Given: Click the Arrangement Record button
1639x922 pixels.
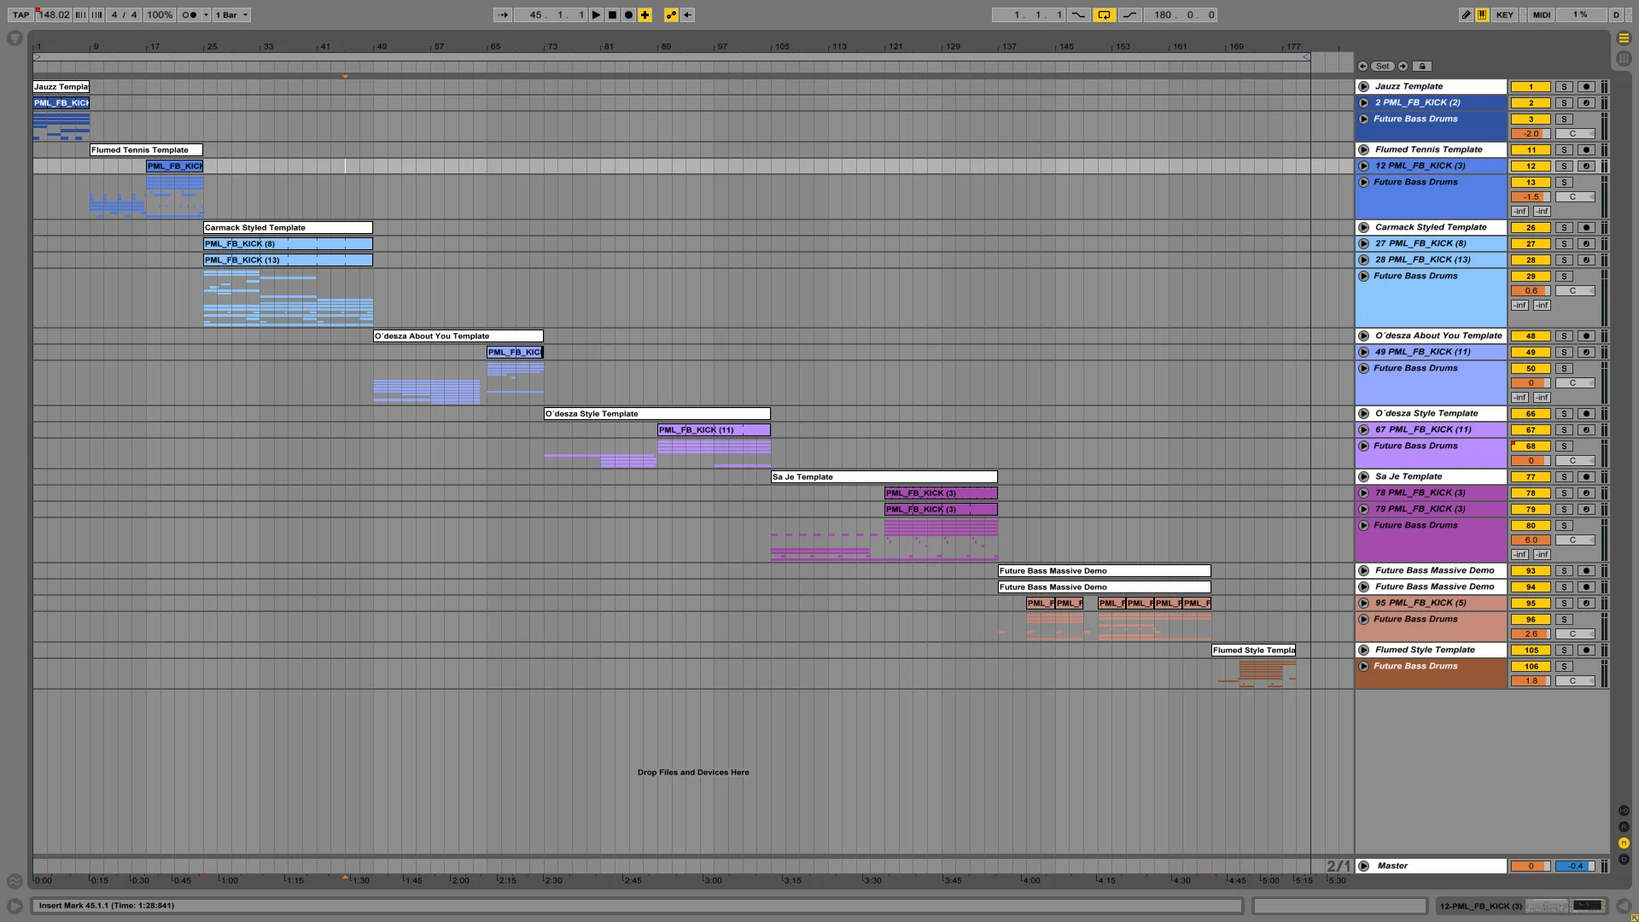Looking at the screenshot, I should pyautogui.click(x=628, y=15).
